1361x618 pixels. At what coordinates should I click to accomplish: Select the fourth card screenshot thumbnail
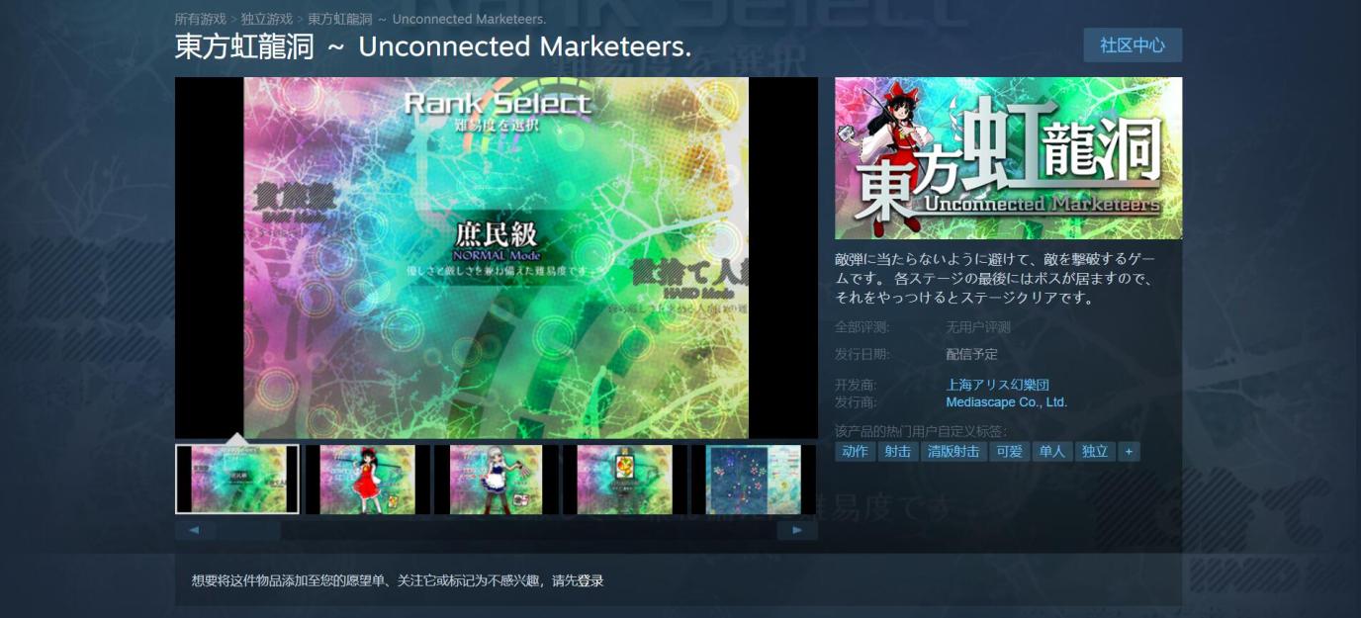[x=624, y=480]
